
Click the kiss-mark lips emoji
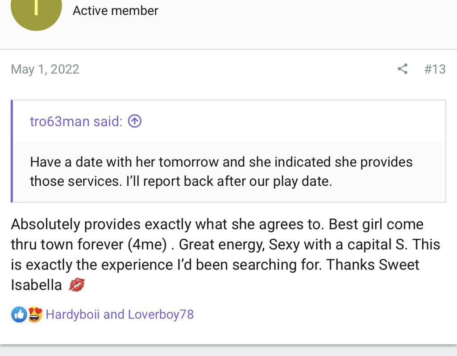point(76,285)
